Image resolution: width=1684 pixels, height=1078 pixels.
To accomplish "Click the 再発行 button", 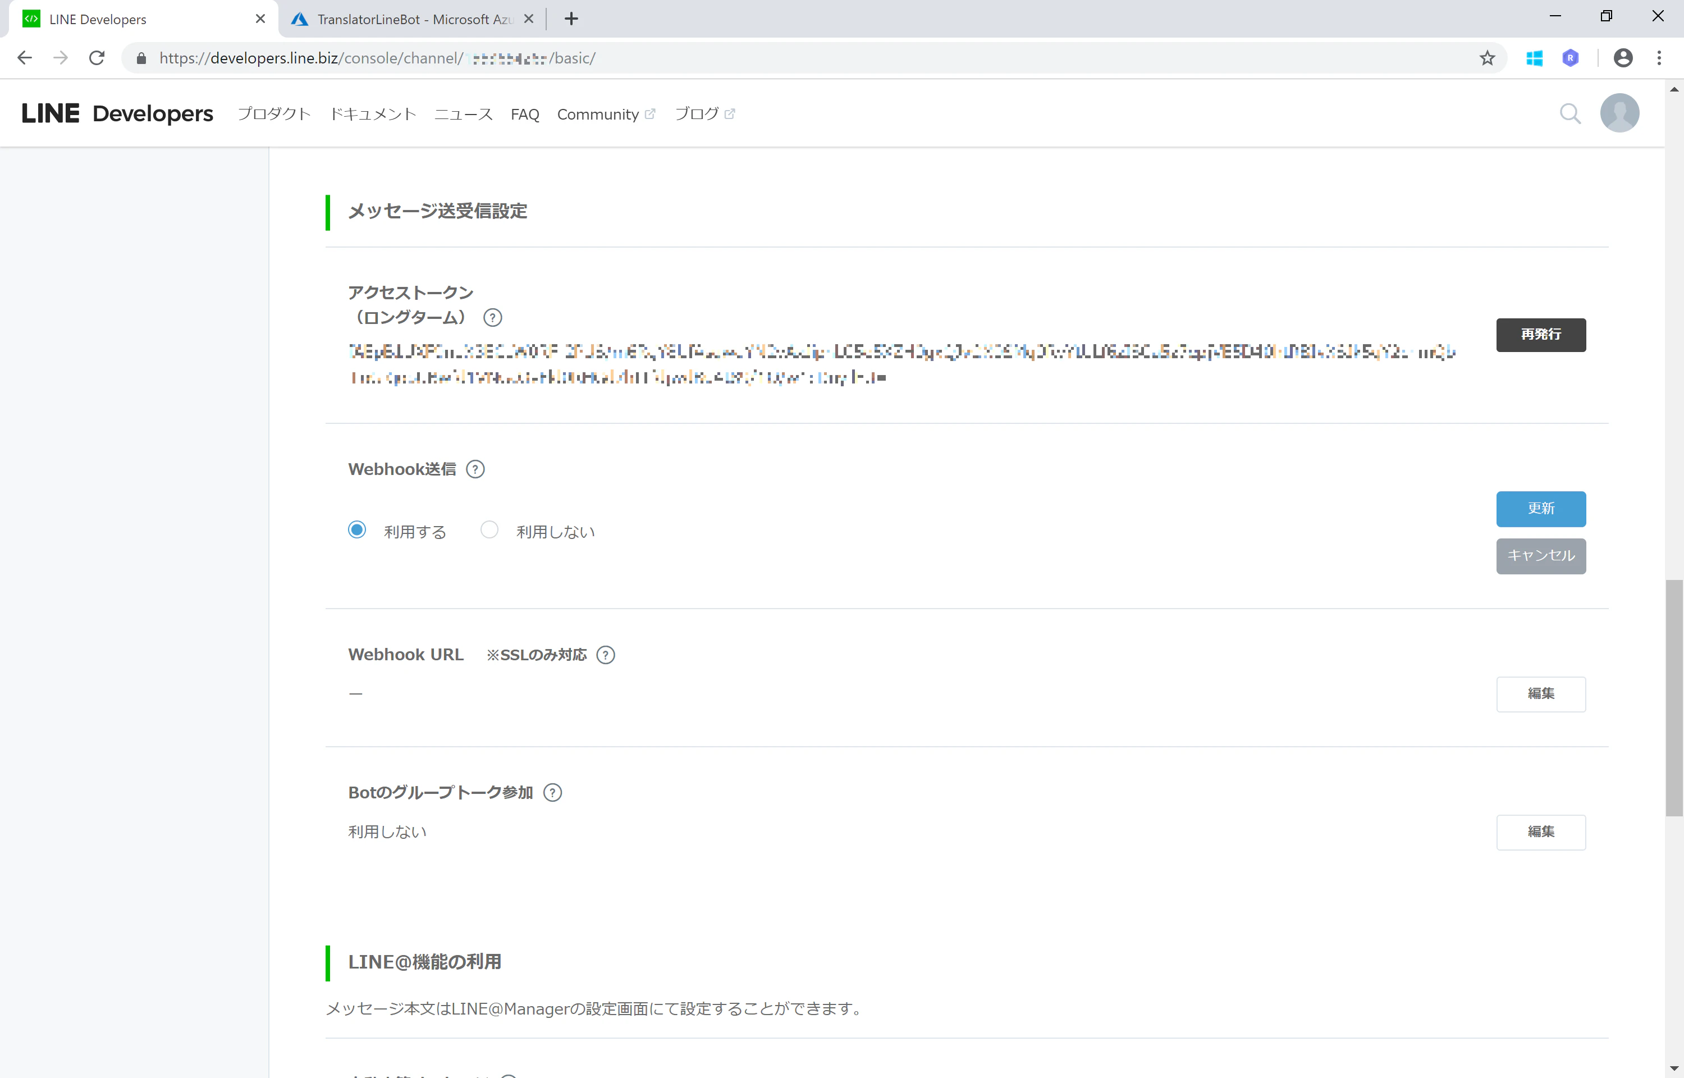I will 1540,335.
